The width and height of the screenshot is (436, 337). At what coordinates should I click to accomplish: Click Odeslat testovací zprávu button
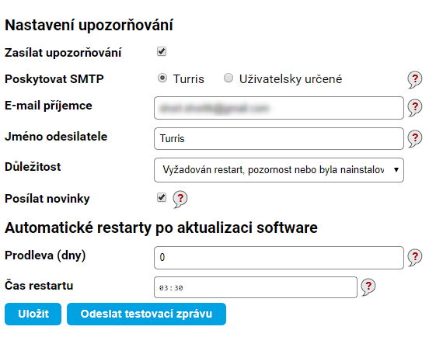coord(147,314)
